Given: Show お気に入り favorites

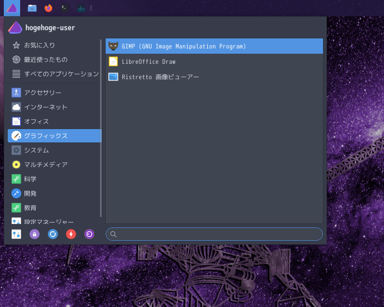Looking at the screenshot, I should 54,45.
